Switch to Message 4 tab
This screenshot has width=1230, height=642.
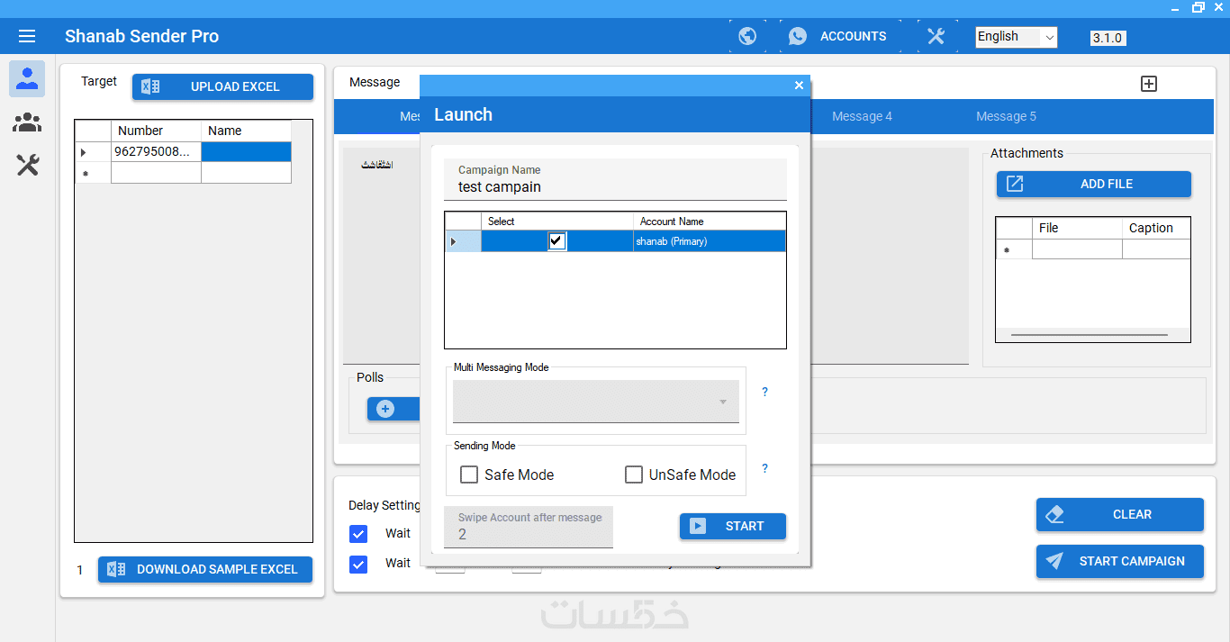(862, 116)
